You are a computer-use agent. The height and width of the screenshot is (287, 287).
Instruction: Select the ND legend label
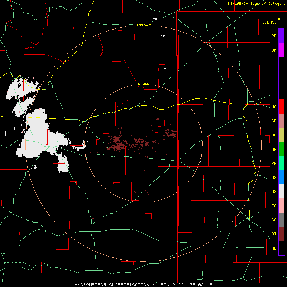pos(274,248)
